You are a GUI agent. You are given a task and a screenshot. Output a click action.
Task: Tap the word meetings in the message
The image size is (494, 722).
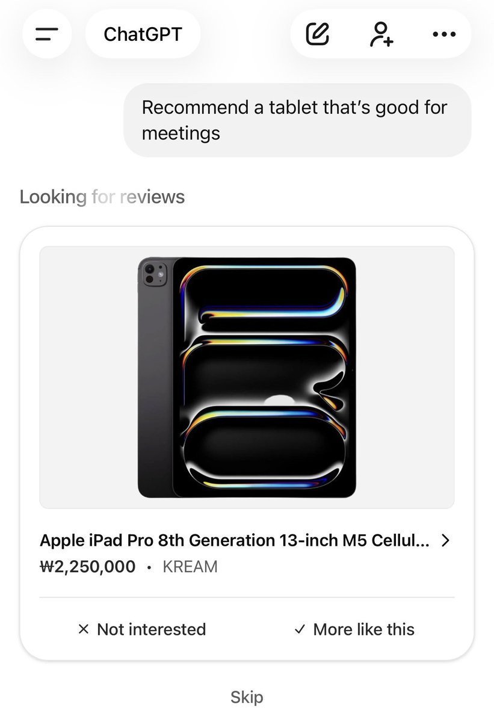coord(181,132)
